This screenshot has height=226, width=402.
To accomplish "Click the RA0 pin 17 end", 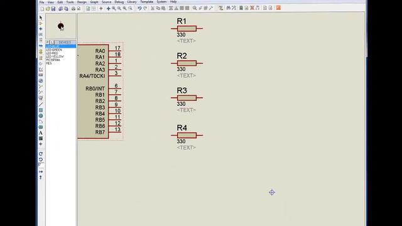I will [121, 51].
